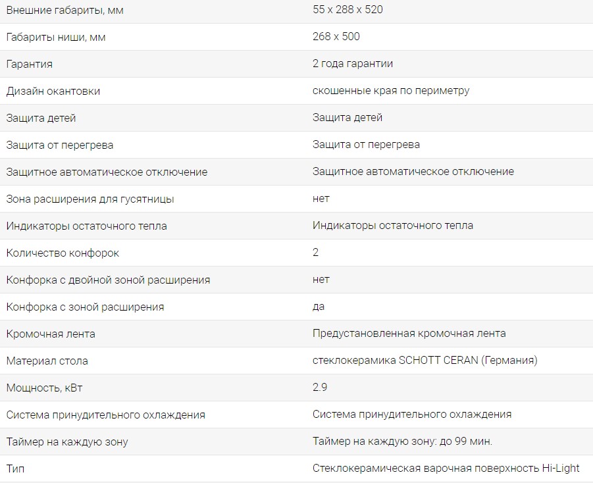Click the niche dimensions value 268 x 500

[x=336, y=37]
